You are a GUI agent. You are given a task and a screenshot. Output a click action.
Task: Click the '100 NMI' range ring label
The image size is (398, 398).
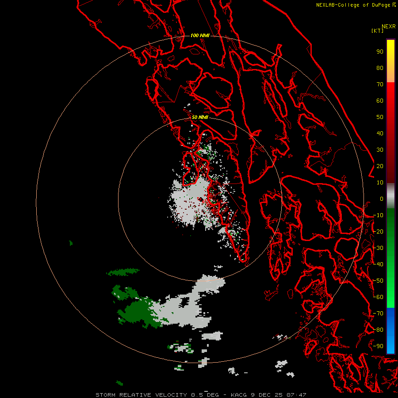[200, 35]
